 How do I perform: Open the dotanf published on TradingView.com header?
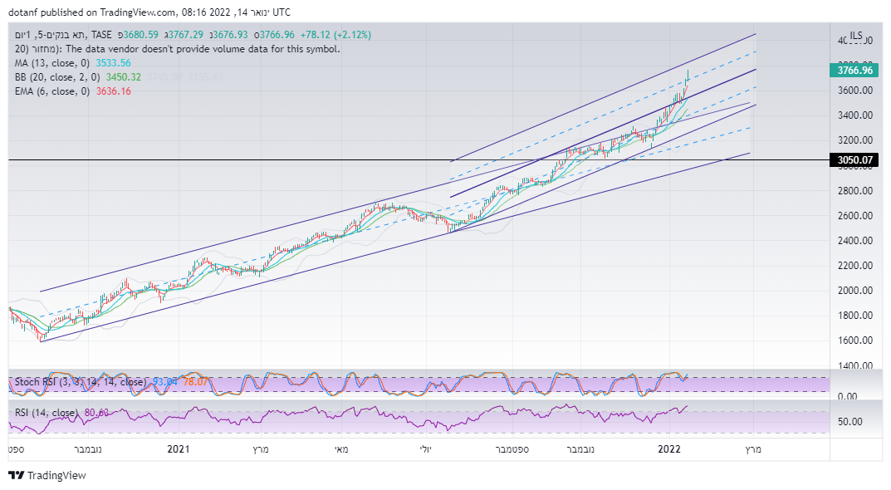point(149,12)
